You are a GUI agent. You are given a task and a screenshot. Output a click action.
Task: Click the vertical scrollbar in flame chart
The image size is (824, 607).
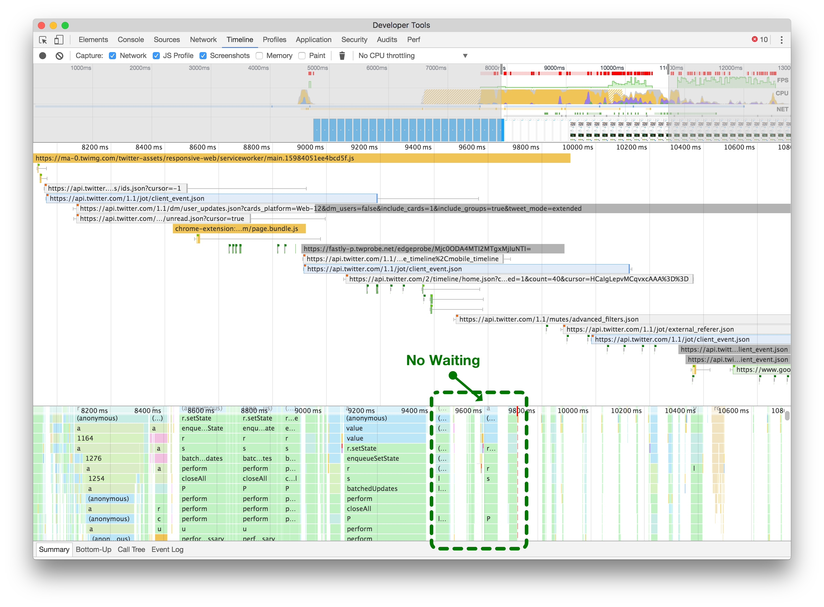787,416
